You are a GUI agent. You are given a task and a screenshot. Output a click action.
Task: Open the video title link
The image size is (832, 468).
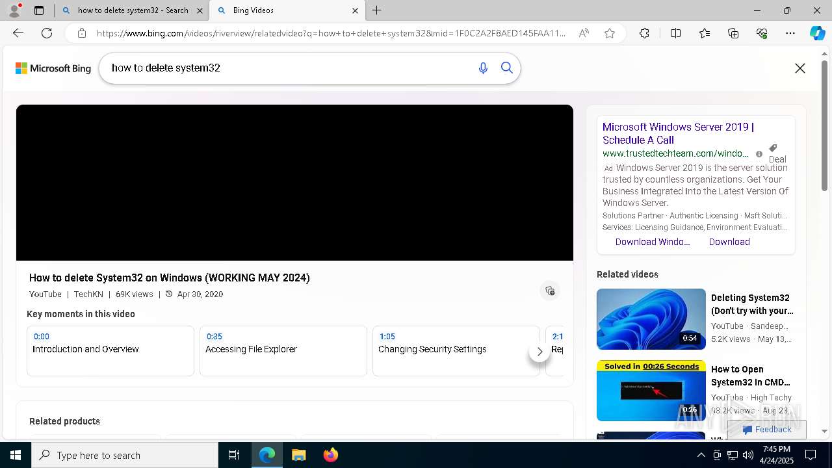pos(170,278)
